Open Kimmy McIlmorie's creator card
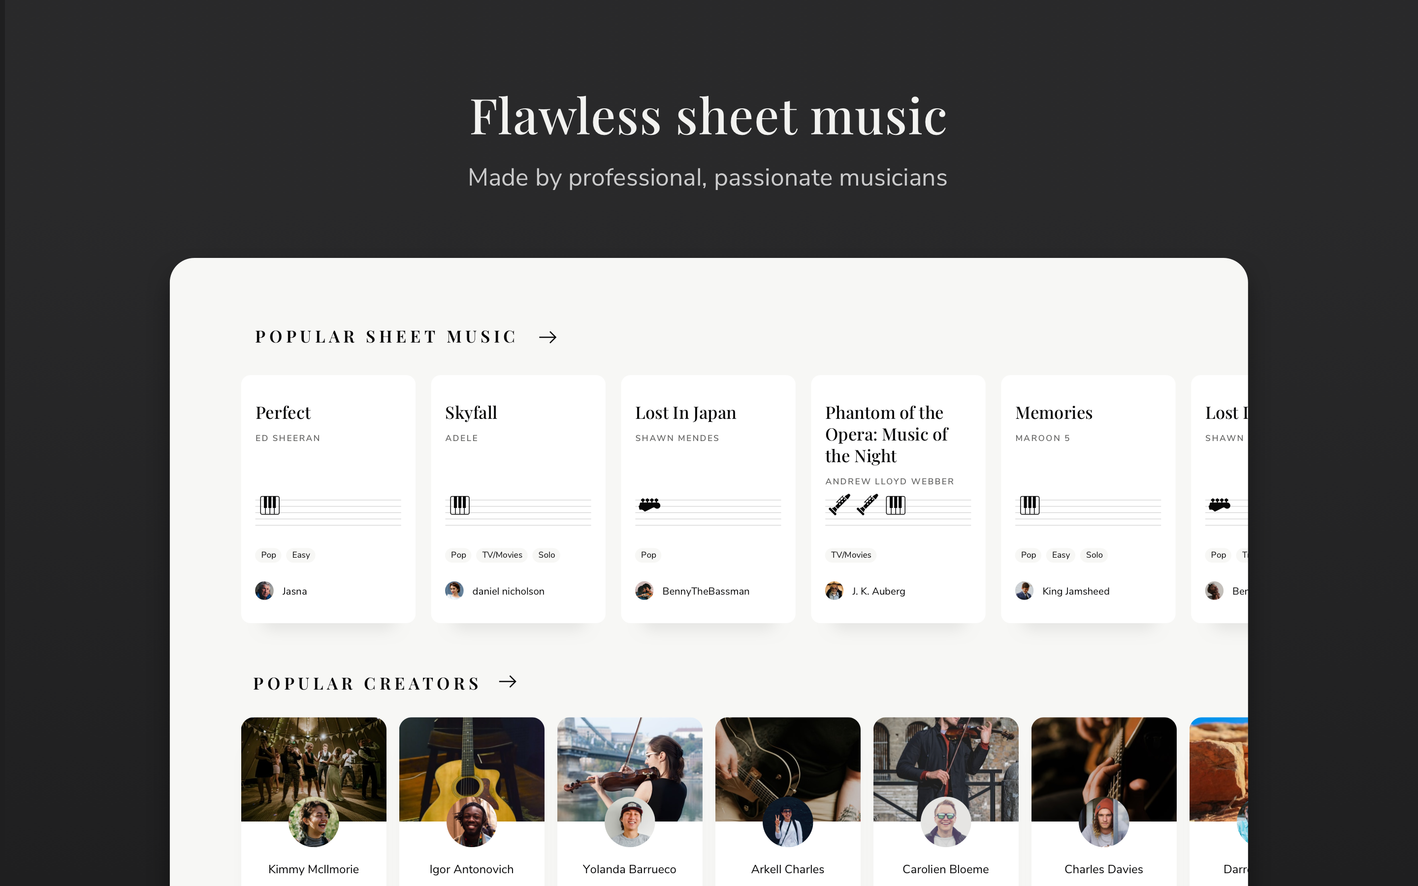Viewport: 1418px width, 886px height. (314, 802)
